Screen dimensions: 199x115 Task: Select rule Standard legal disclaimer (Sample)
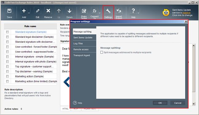pyautogui.click(x=34, y=37)
